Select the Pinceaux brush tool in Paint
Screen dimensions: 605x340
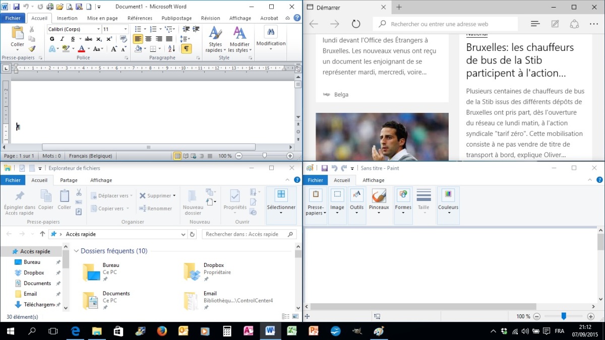coord(379,201)
